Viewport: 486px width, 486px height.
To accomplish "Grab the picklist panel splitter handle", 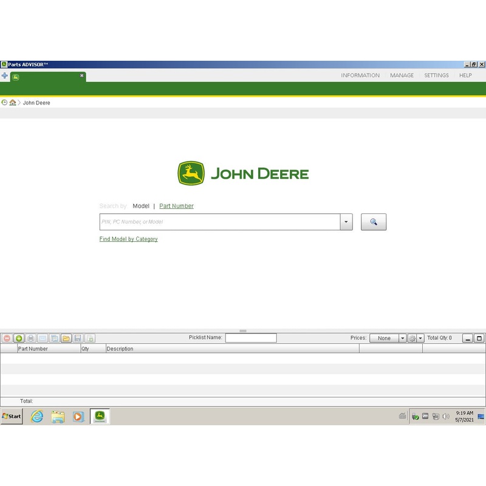I will (243, 331).
